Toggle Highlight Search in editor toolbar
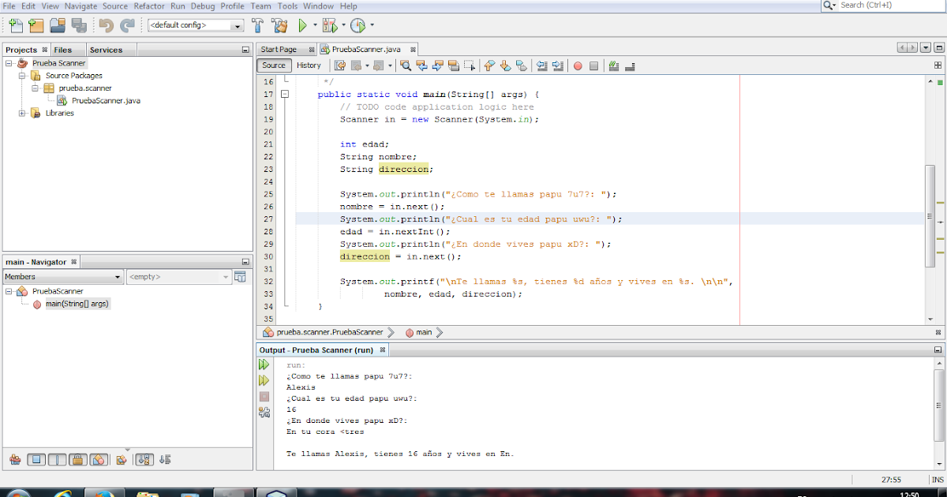The width and height of the screenshot is (947, 497). [453, 65]
